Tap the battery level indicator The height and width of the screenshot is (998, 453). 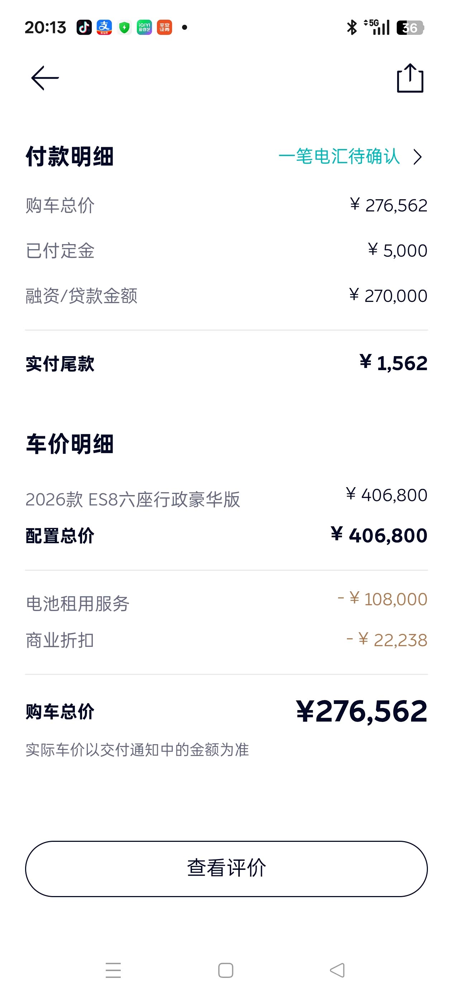[x=410, y=28]
